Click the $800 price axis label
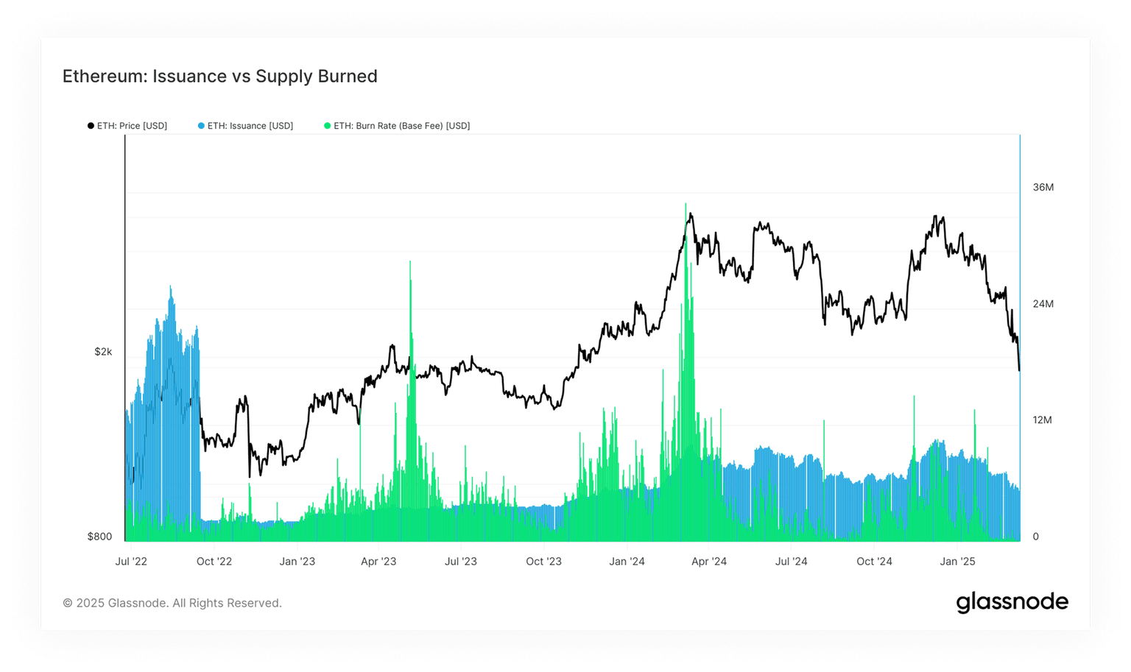Viewport: 1131px width, 672px height. (100, 537)
